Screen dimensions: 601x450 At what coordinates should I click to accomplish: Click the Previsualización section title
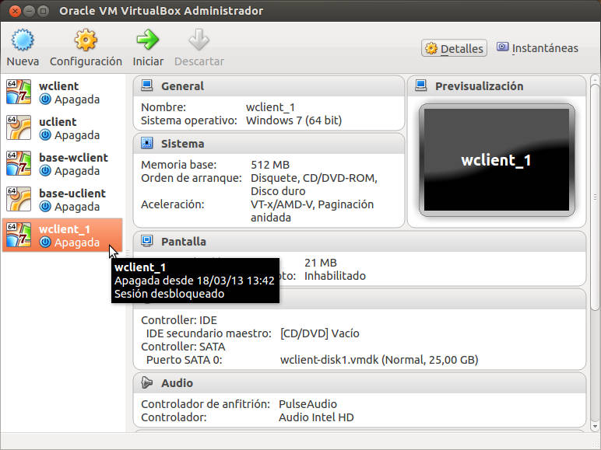pyautogui.click(x=479, y=86)
